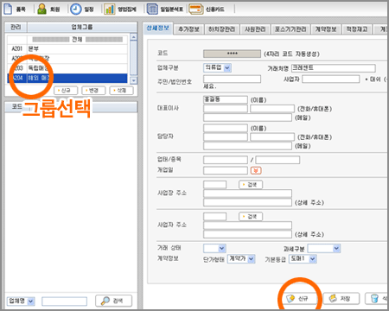Click the 사업장 주소 postal code field
The image size is (389, 311).
pyautogui.click(x=214, y=185)
